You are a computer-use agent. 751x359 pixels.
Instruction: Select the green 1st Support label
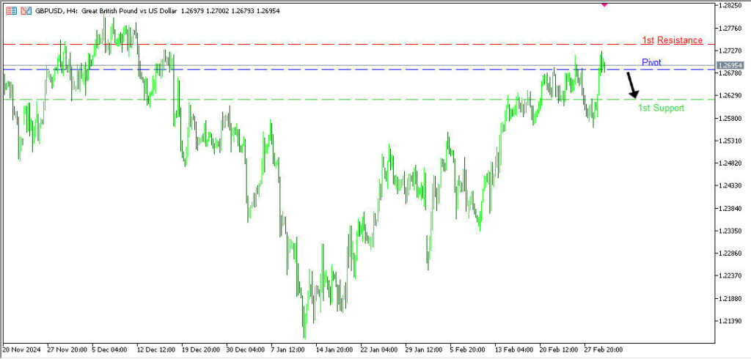(x=660, y=108)
